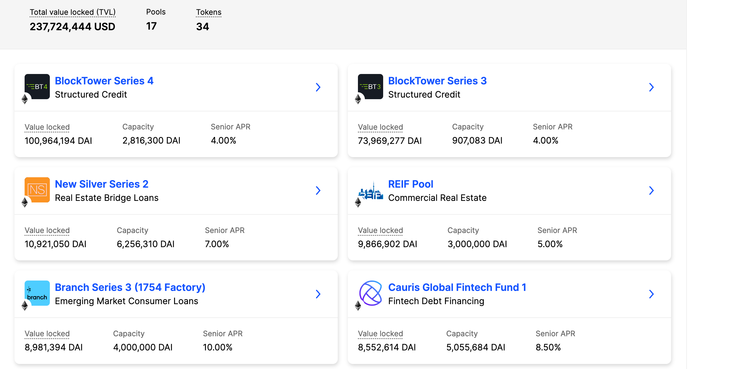Screen dimensions: 731x369
Task: Click the 100,964,194 DAI value
Action: tap(58, 141)
